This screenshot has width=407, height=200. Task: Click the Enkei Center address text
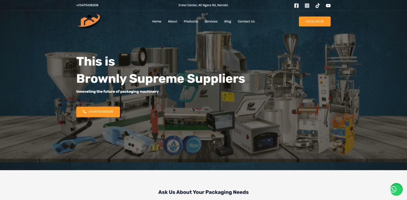[203, 5]
